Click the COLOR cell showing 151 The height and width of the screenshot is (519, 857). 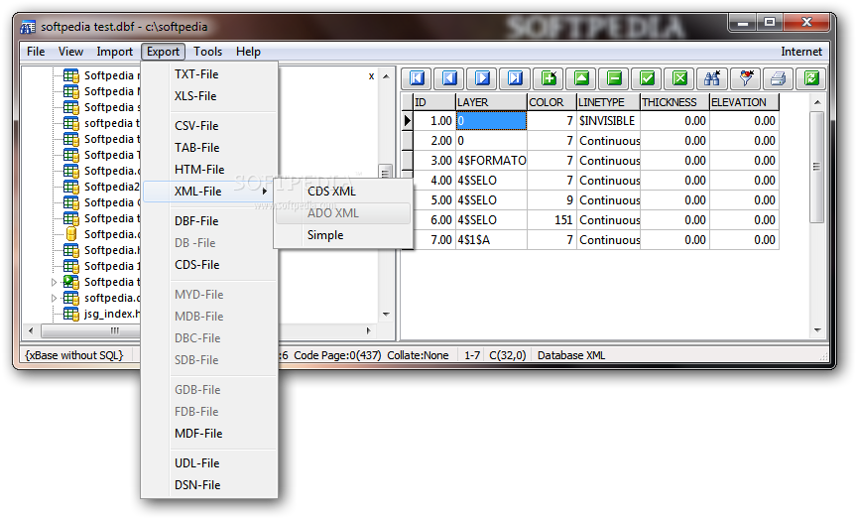click(552, 220)
